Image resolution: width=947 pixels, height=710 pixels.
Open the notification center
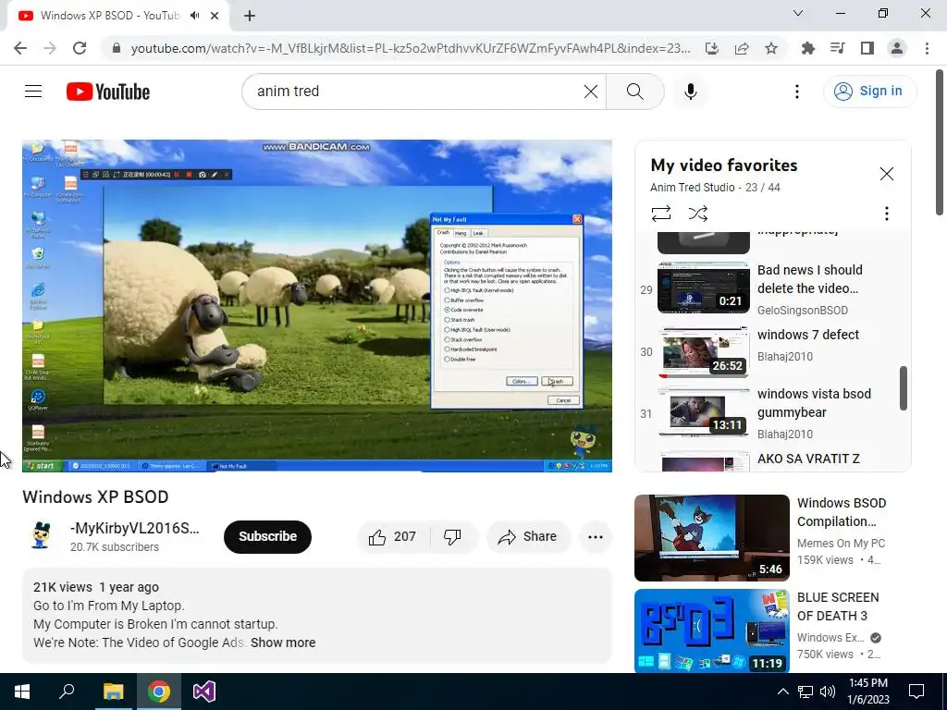916,692
